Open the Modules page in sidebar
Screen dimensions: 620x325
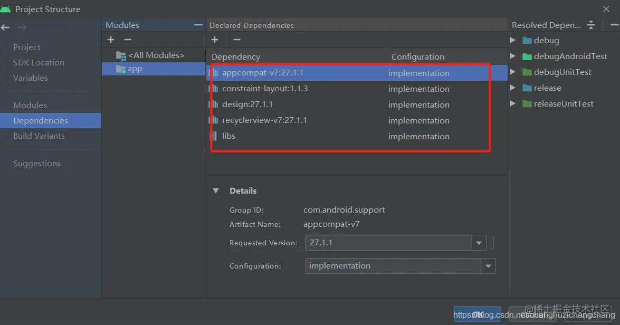30,105
